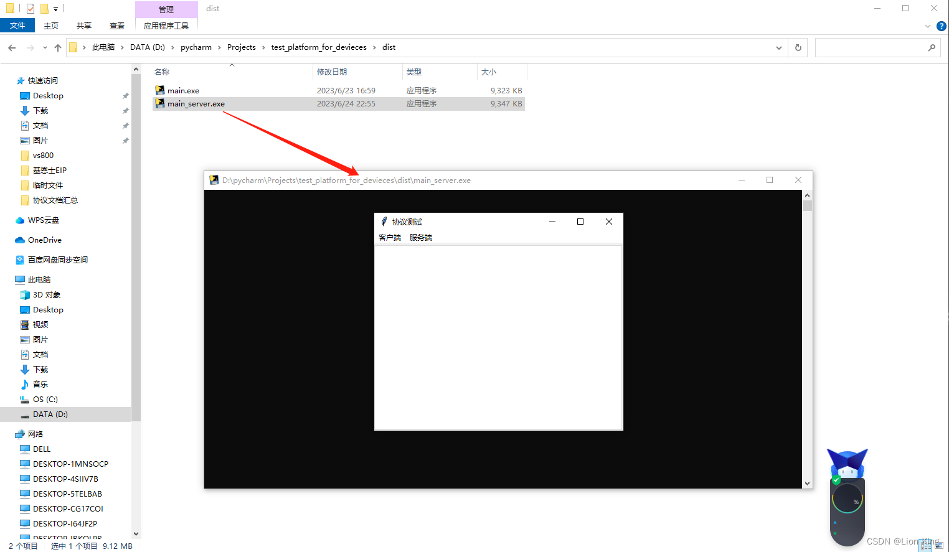Switch to large icons view in status bar

pos(939,546)
